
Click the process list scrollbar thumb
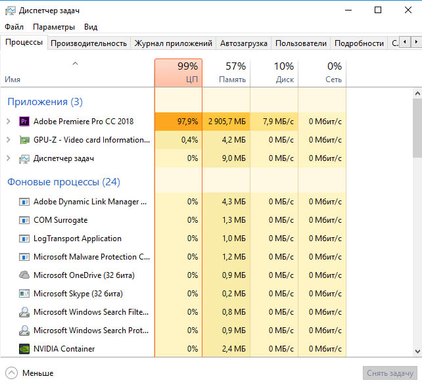(417, 128)
